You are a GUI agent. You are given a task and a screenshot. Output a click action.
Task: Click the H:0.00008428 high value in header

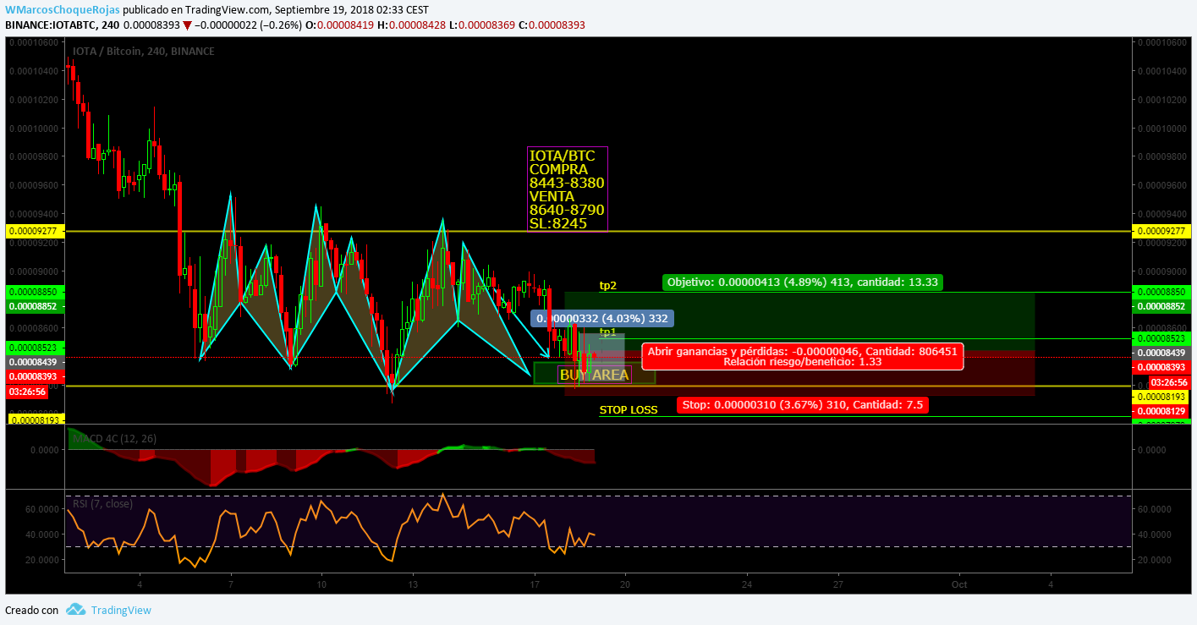[413, 25]
